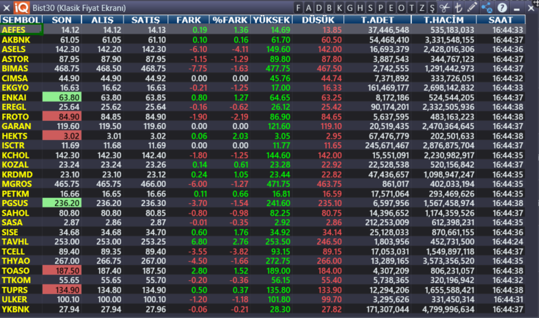The width and height of the screenshot is (539, 318).
Task: Sort by the SEMBOL column header
Action: 21,20
